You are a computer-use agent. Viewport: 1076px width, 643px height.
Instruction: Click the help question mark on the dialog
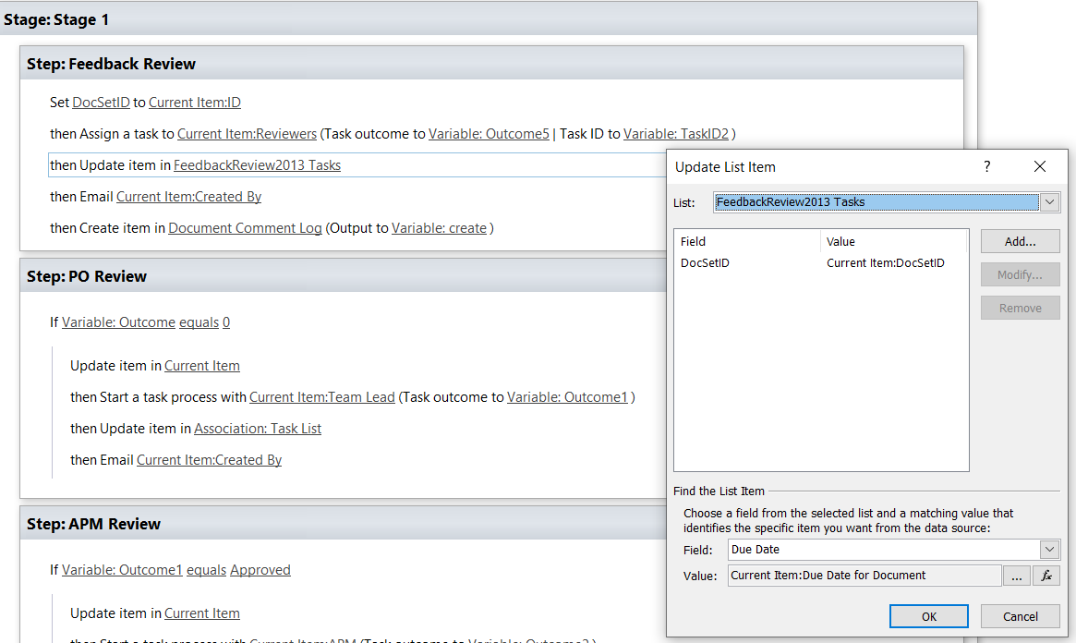(986, 166)
